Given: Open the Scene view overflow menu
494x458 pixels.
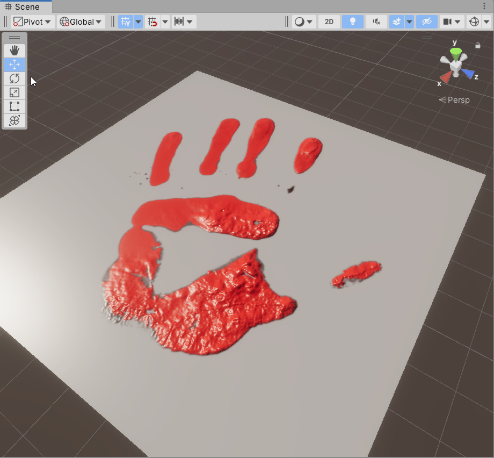Looking at the screenshot, I should coord(485,5).
